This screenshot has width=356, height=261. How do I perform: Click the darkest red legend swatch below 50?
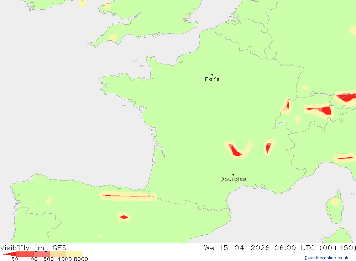click(x=10, y=254)
